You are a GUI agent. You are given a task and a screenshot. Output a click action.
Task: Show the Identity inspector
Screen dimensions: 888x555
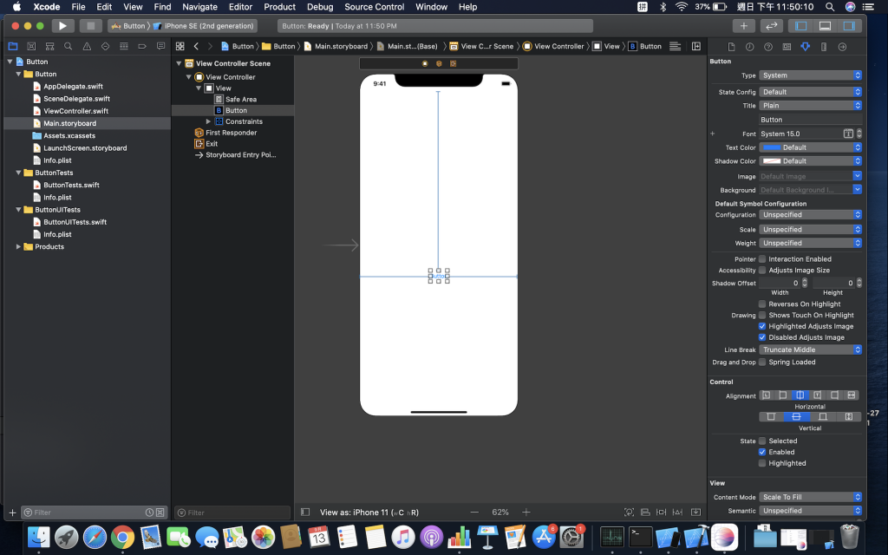coord(787,47)
